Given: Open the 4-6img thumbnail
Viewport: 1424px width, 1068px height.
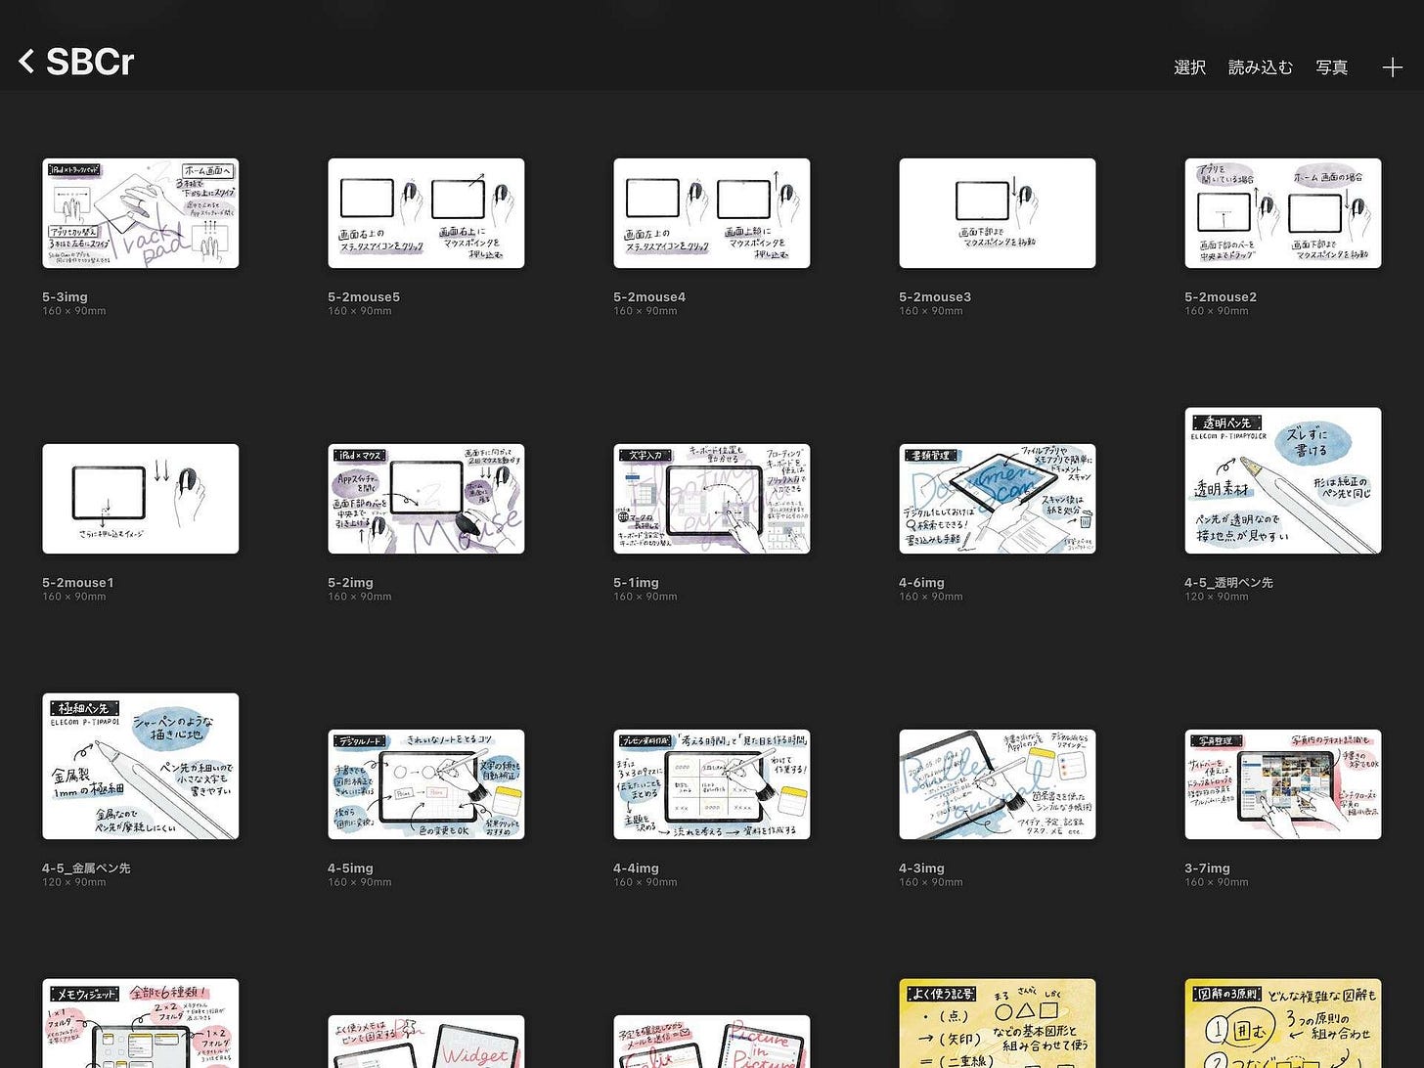Looking at the screenshot, I should tap(998, 499).
